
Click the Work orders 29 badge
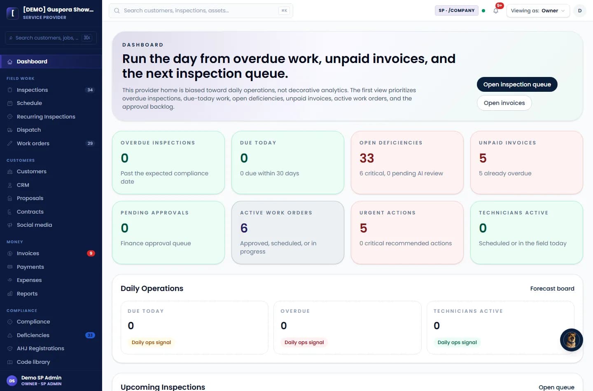pos(90,144)
